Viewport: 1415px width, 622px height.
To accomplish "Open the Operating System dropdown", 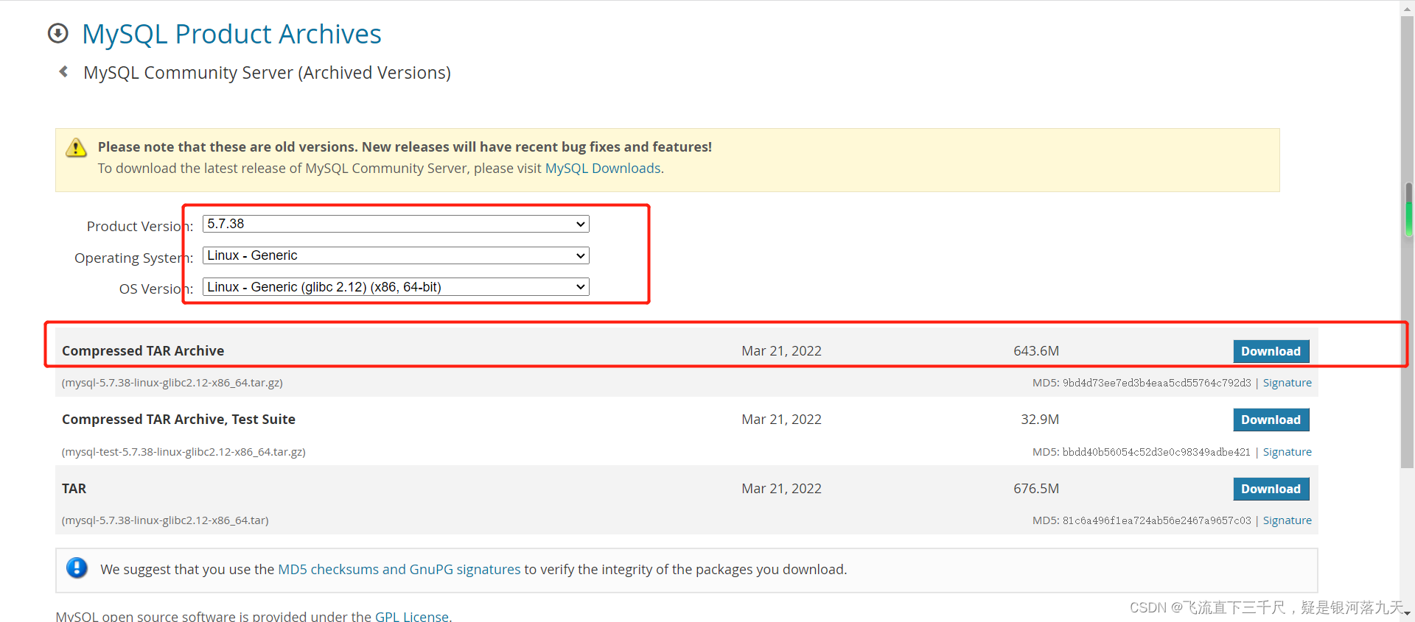I will 396,255.
